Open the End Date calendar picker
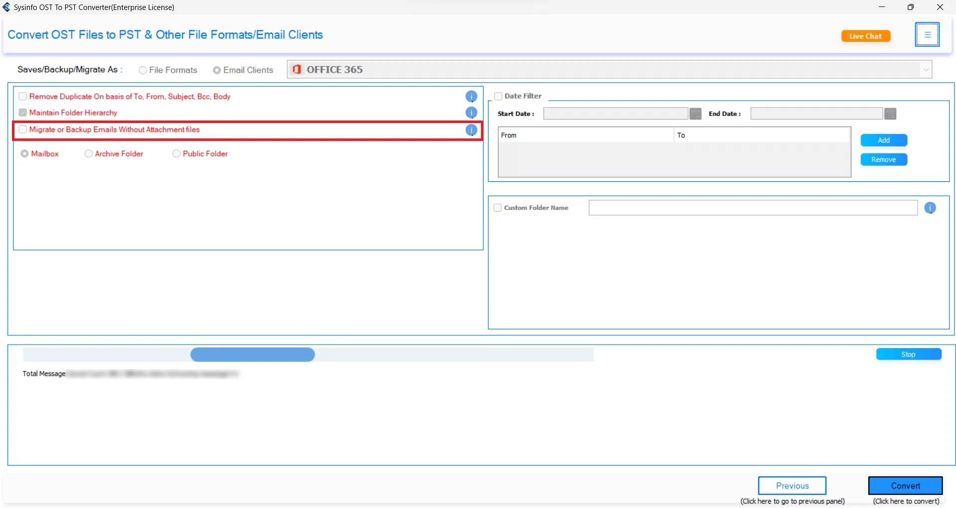956x508 pixels. [890, 114]
